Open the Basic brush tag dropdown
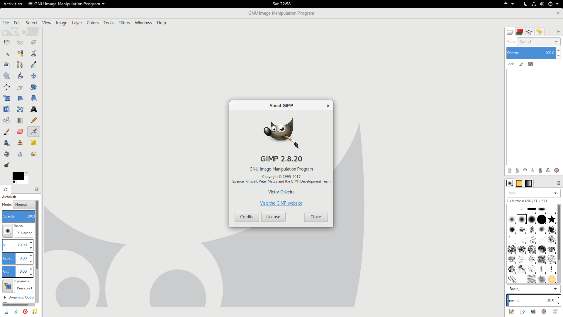 click(533, 289)
